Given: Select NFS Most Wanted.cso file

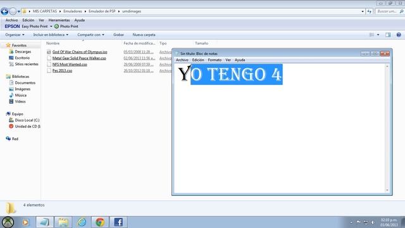Looking at the screenshot, I should pos(70,65).
